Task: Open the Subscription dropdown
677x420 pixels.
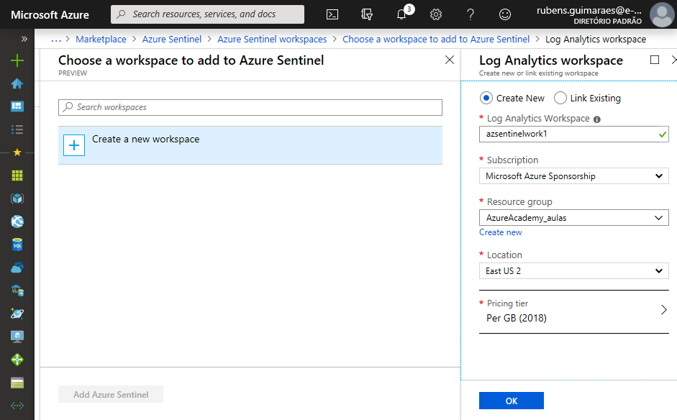Action: 573,176
